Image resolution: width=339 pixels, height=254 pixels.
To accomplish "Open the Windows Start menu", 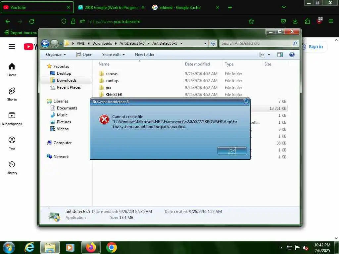I will tap(9, 247).
